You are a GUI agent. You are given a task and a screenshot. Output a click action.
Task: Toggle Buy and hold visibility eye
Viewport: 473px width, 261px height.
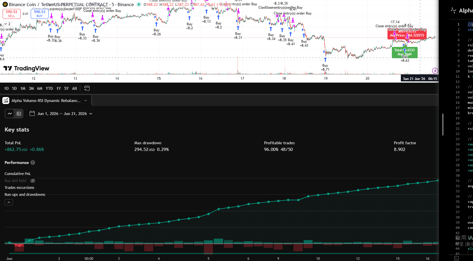click(33, 181)
